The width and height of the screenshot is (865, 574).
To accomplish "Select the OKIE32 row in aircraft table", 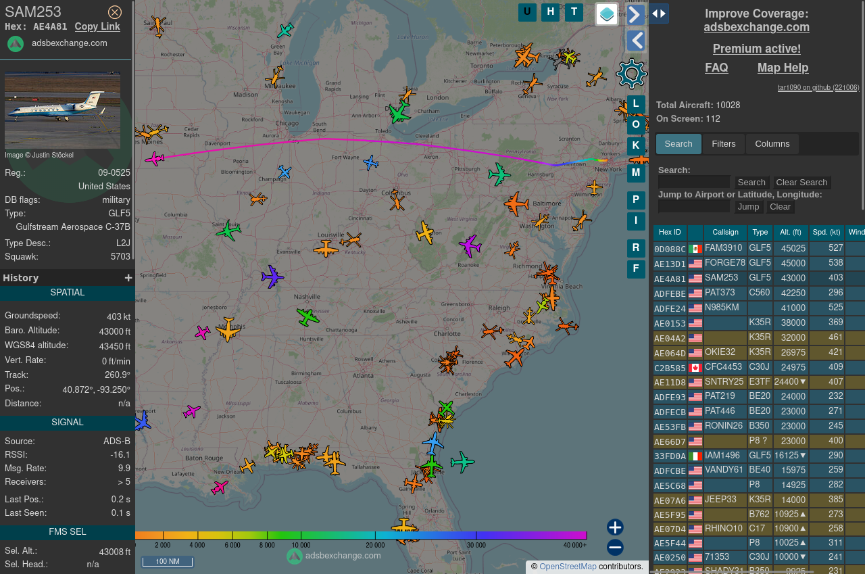I will pos(759,352).
